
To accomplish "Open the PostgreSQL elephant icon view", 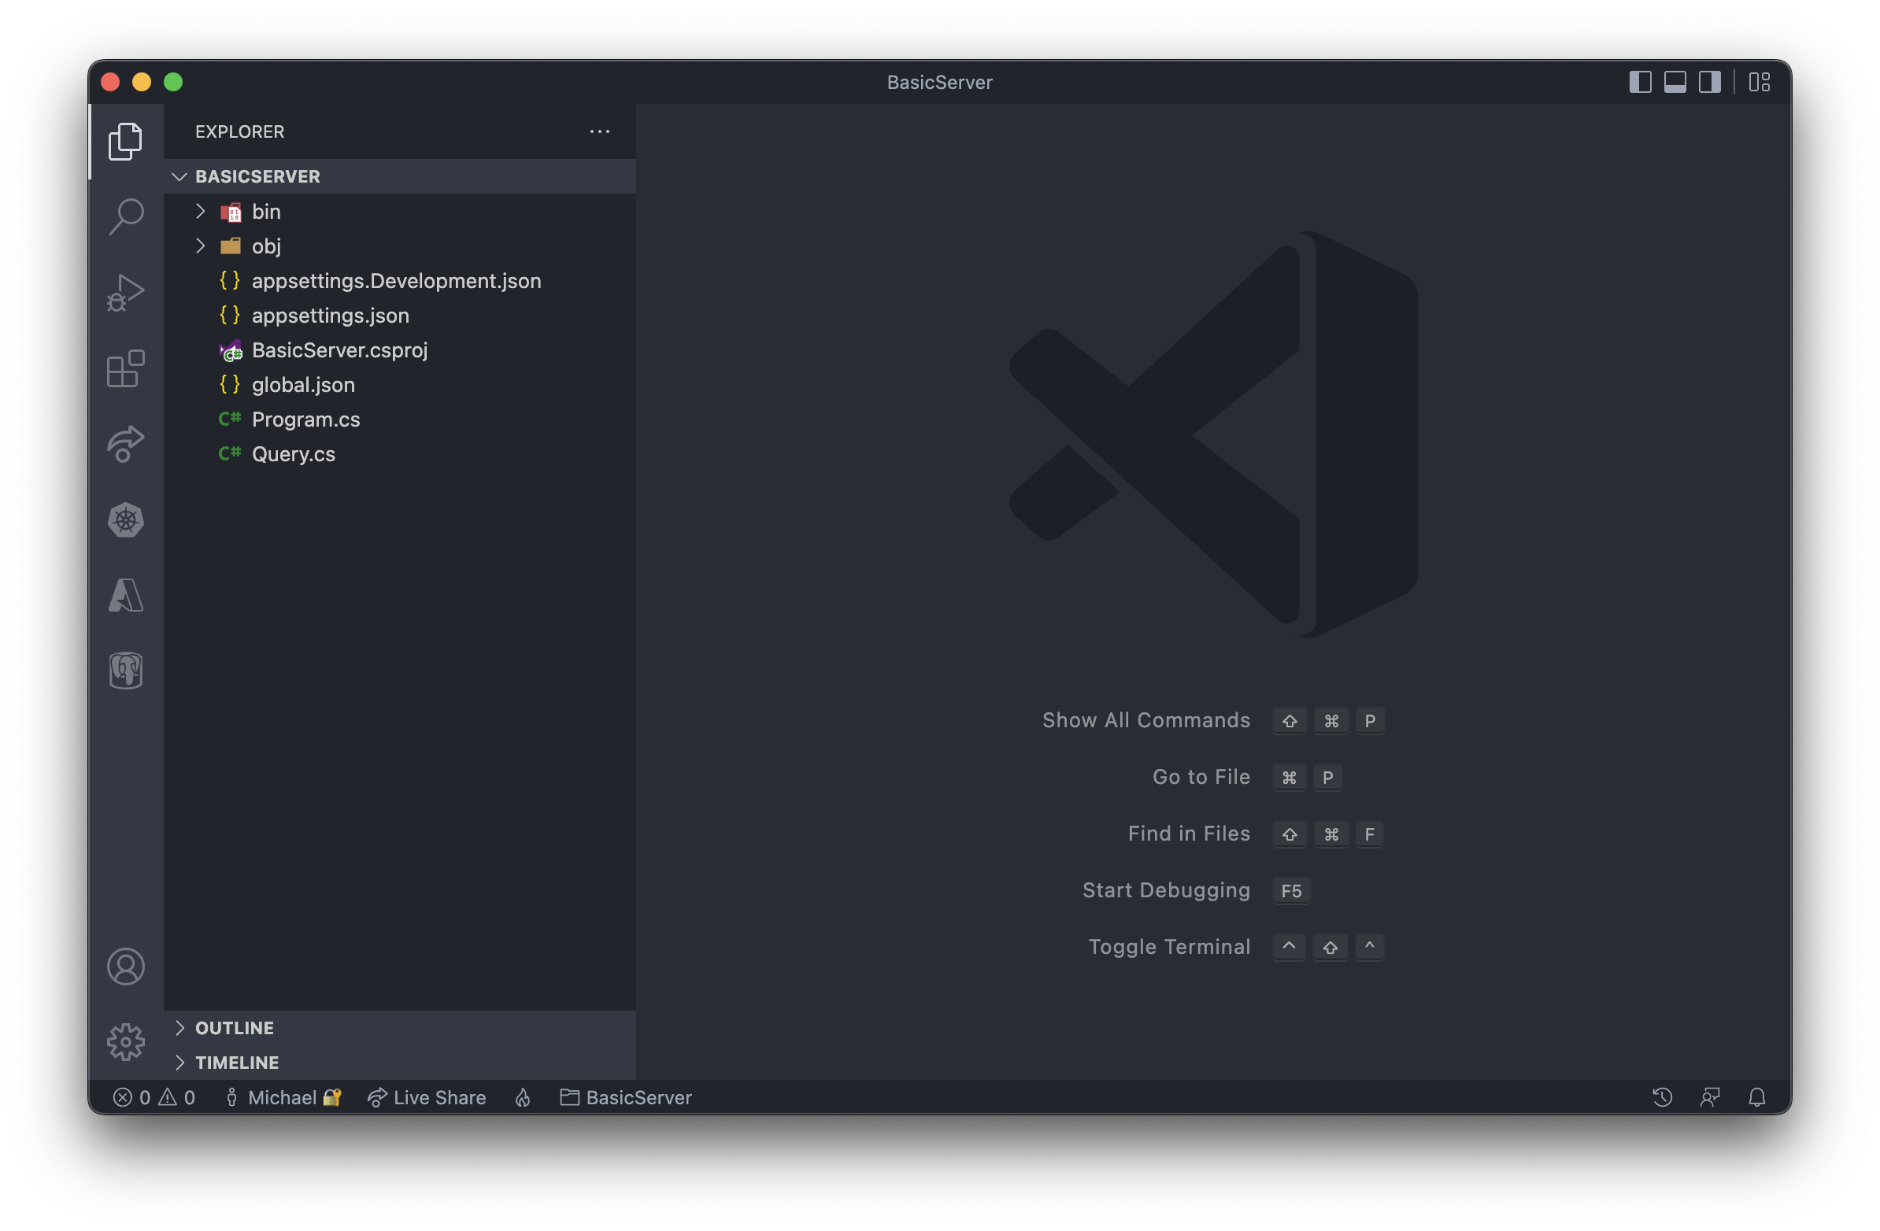I will point(126,671).
